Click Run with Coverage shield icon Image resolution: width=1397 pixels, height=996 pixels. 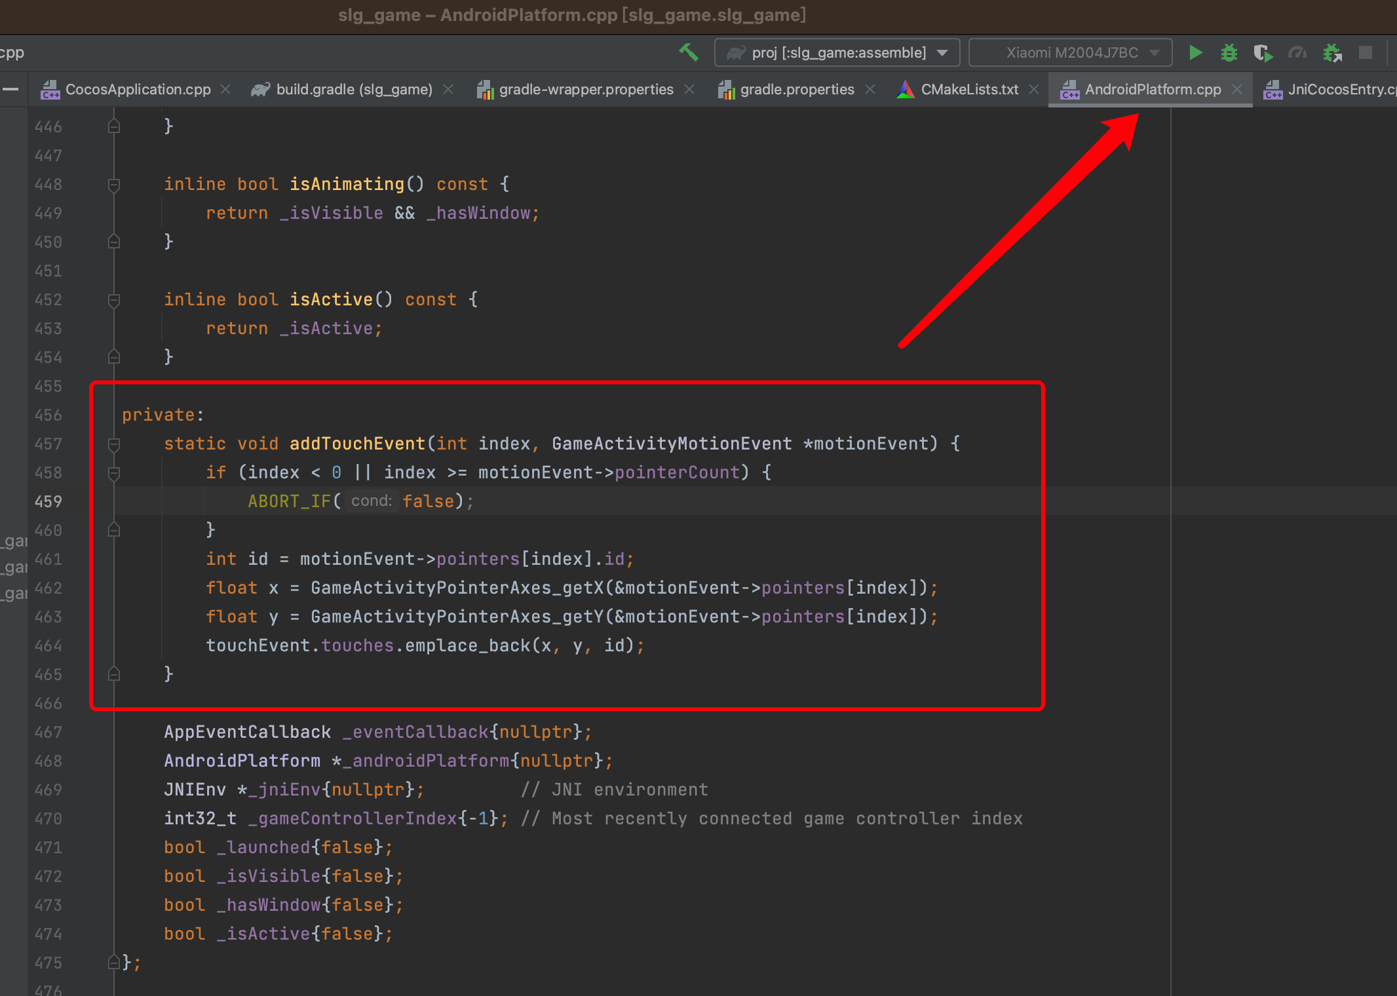pos(1262,52)
